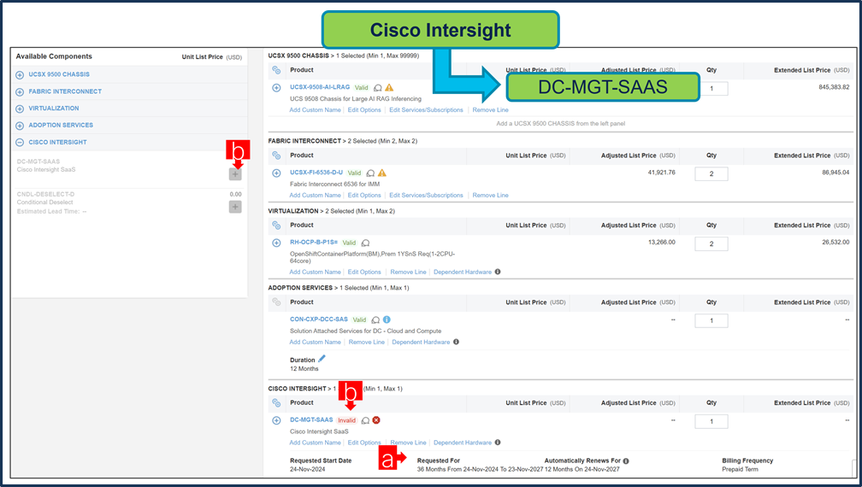Click 'Prepaid Term' billing frequency value
This screenshot has width=862, height=487.
(x=740, y=469)
